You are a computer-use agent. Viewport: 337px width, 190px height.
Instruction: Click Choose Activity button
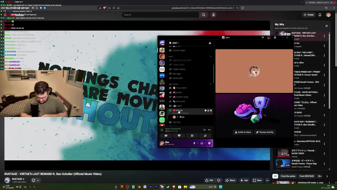(265, 132)
